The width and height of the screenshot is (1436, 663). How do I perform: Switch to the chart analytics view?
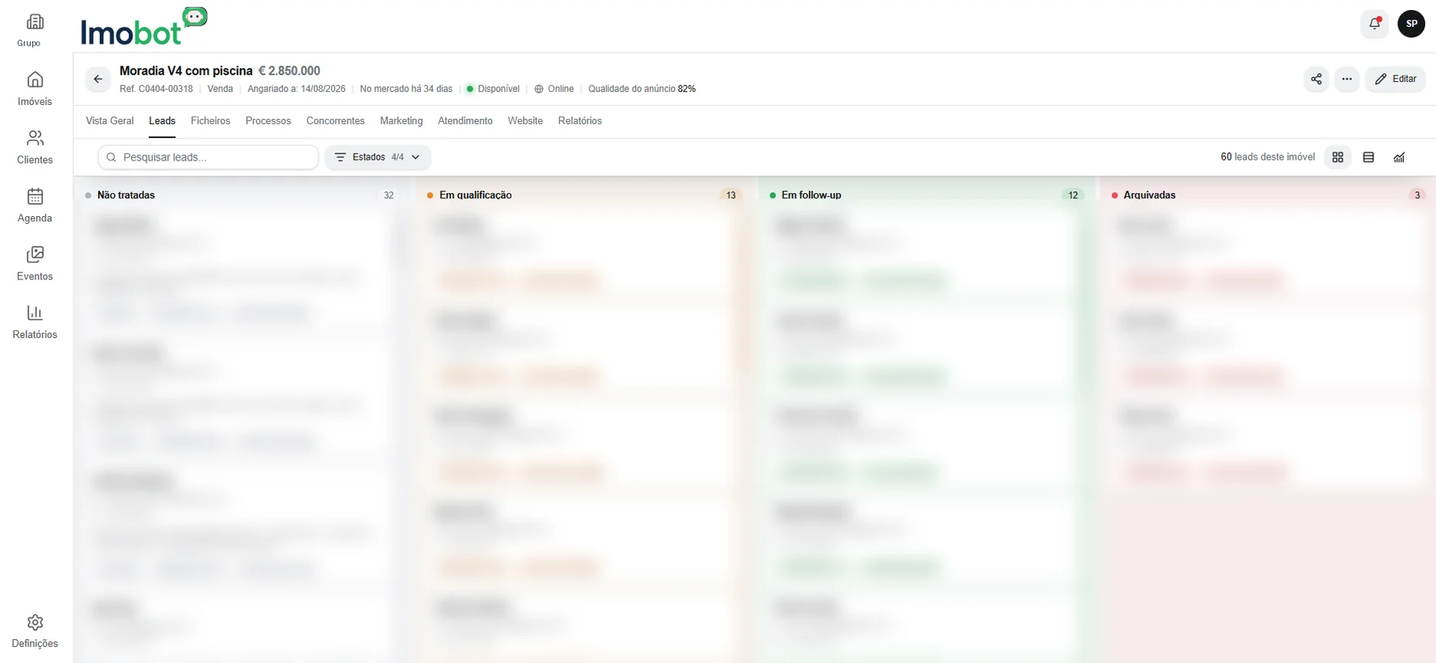coord(1399,157)
